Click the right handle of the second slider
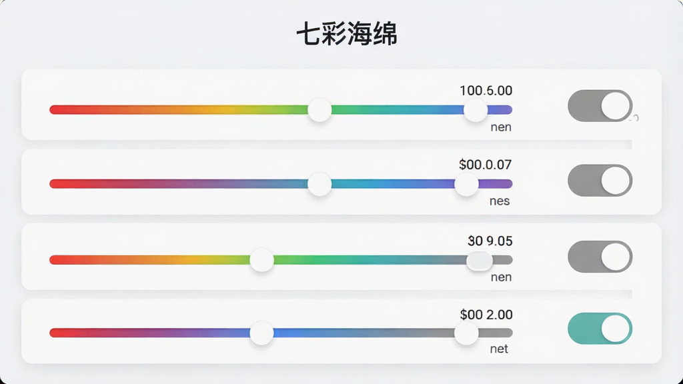This screenshot has height=384, width=683. tap(466, 184)
